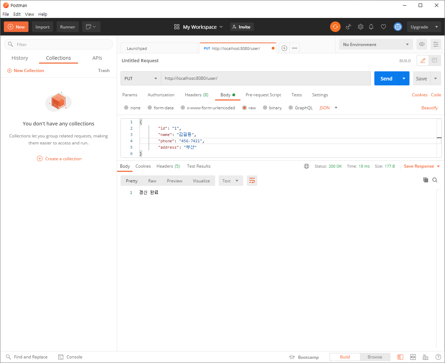
Task: Select the GraphQL body type radio
Action: pyautogui.click(x=291, y=108)
